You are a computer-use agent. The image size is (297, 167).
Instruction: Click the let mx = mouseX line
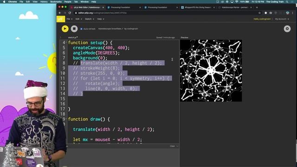107,140
